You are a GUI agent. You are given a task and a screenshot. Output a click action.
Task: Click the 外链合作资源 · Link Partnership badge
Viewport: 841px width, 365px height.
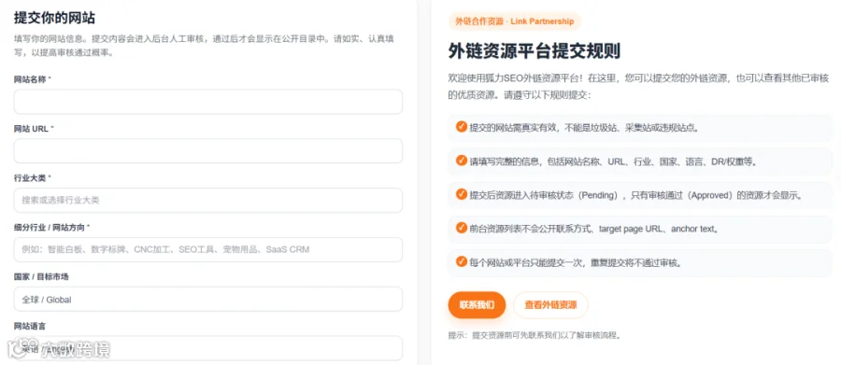pos(514,21)
